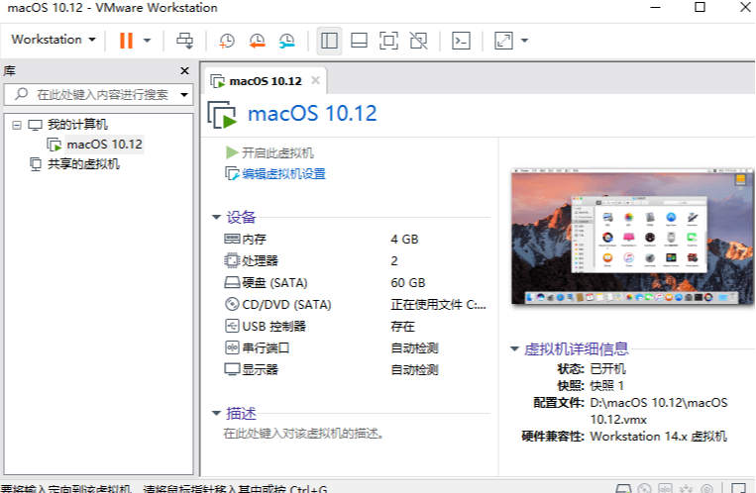Click the macOS 10.12 heading VM icon

[x=222, y=115]
